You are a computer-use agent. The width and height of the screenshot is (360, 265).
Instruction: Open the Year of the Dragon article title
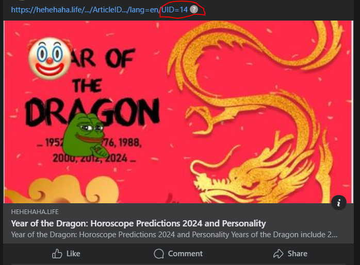138,223
